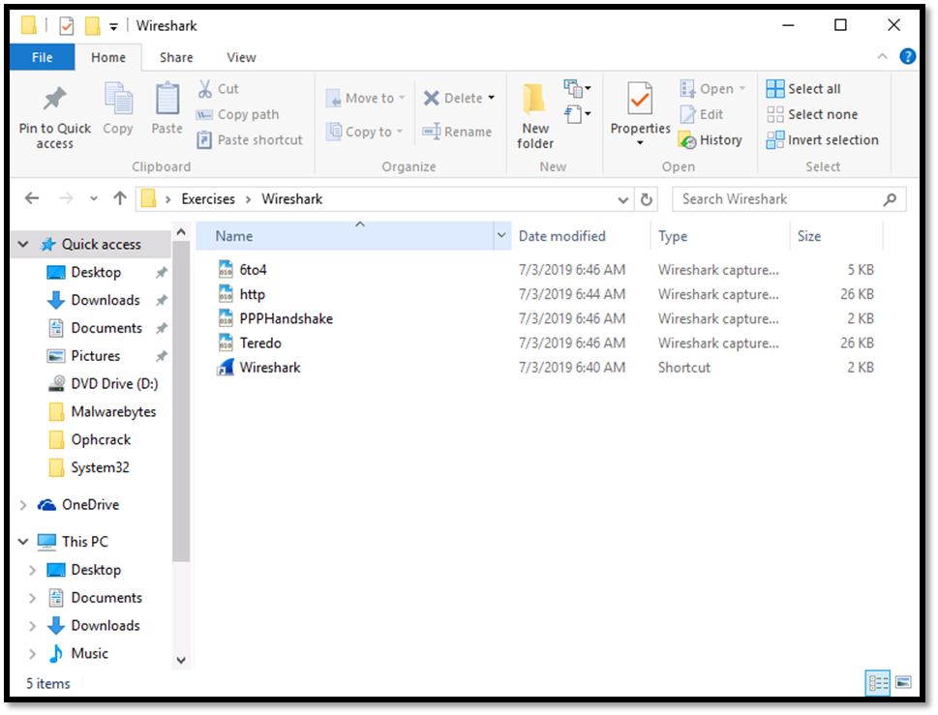Click Select all in the ribbon
Image resolution: width=938 pixels, height=715 pixels.
tap(803, 89)
